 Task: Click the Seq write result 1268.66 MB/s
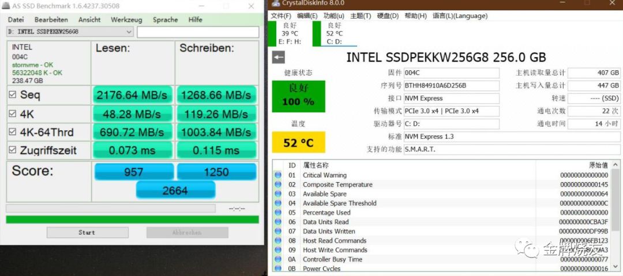pyautogui.click(x=216, y=95)
